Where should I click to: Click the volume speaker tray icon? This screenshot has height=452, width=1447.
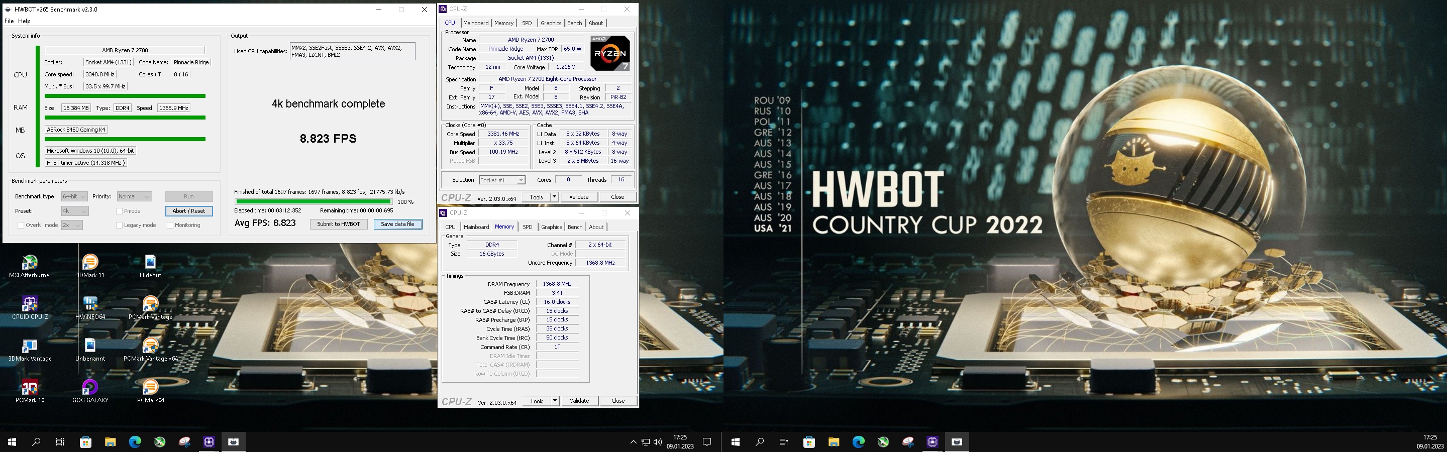(657, 442)
